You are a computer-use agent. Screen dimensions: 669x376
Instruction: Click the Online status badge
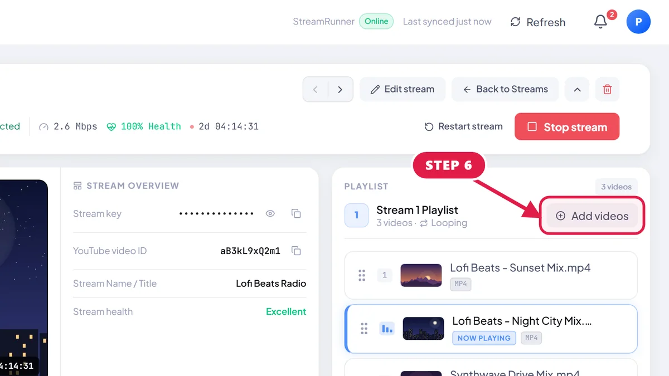click(x=376, y=21)
